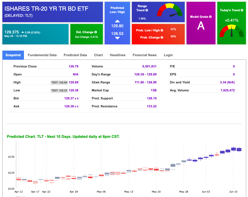The height and width of the screenshot is (197, 248).
Task: Click the 52wk Range value 111.90 - 128.90
Action: (145, 82)
